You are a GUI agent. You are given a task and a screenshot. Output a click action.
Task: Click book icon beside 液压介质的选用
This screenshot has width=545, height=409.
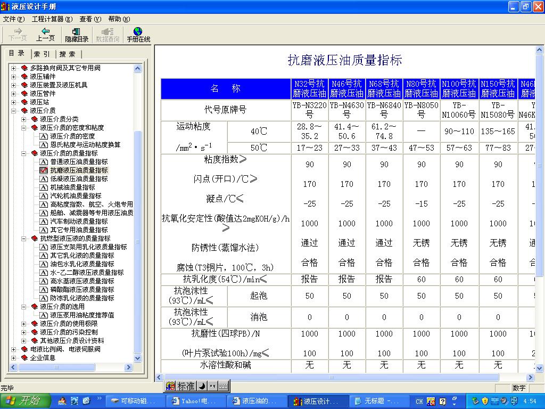tap(35, 307)
